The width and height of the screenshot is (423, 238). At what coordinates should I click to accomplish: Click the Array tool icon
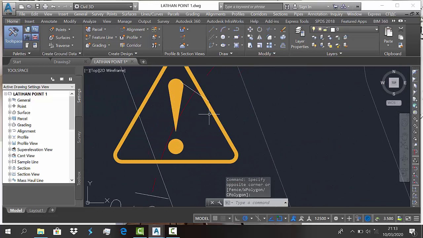[x=269, y=45]
